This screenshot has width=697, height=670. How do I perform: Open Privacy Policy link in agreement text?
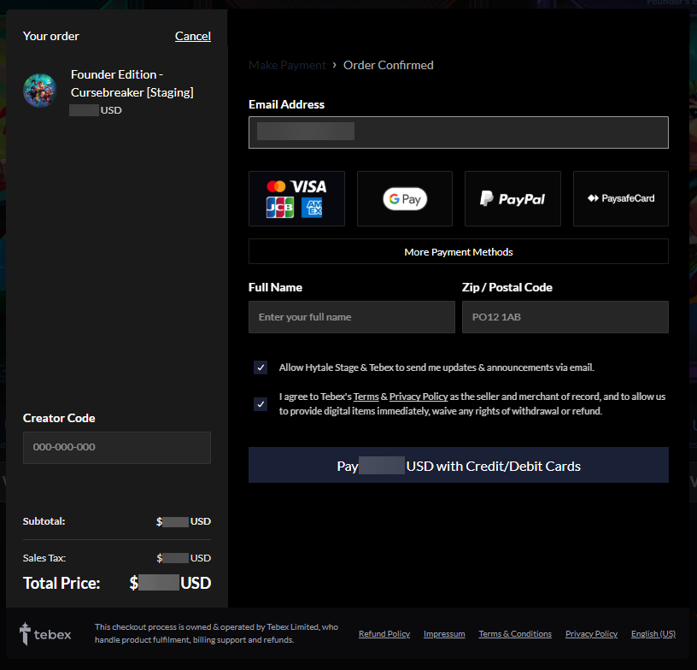click(419, 397)
